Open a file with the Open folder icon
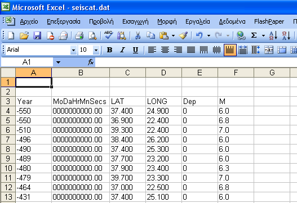Image resolution: width=297 pixels, height=203 pixels. click(x=24, y=35)
